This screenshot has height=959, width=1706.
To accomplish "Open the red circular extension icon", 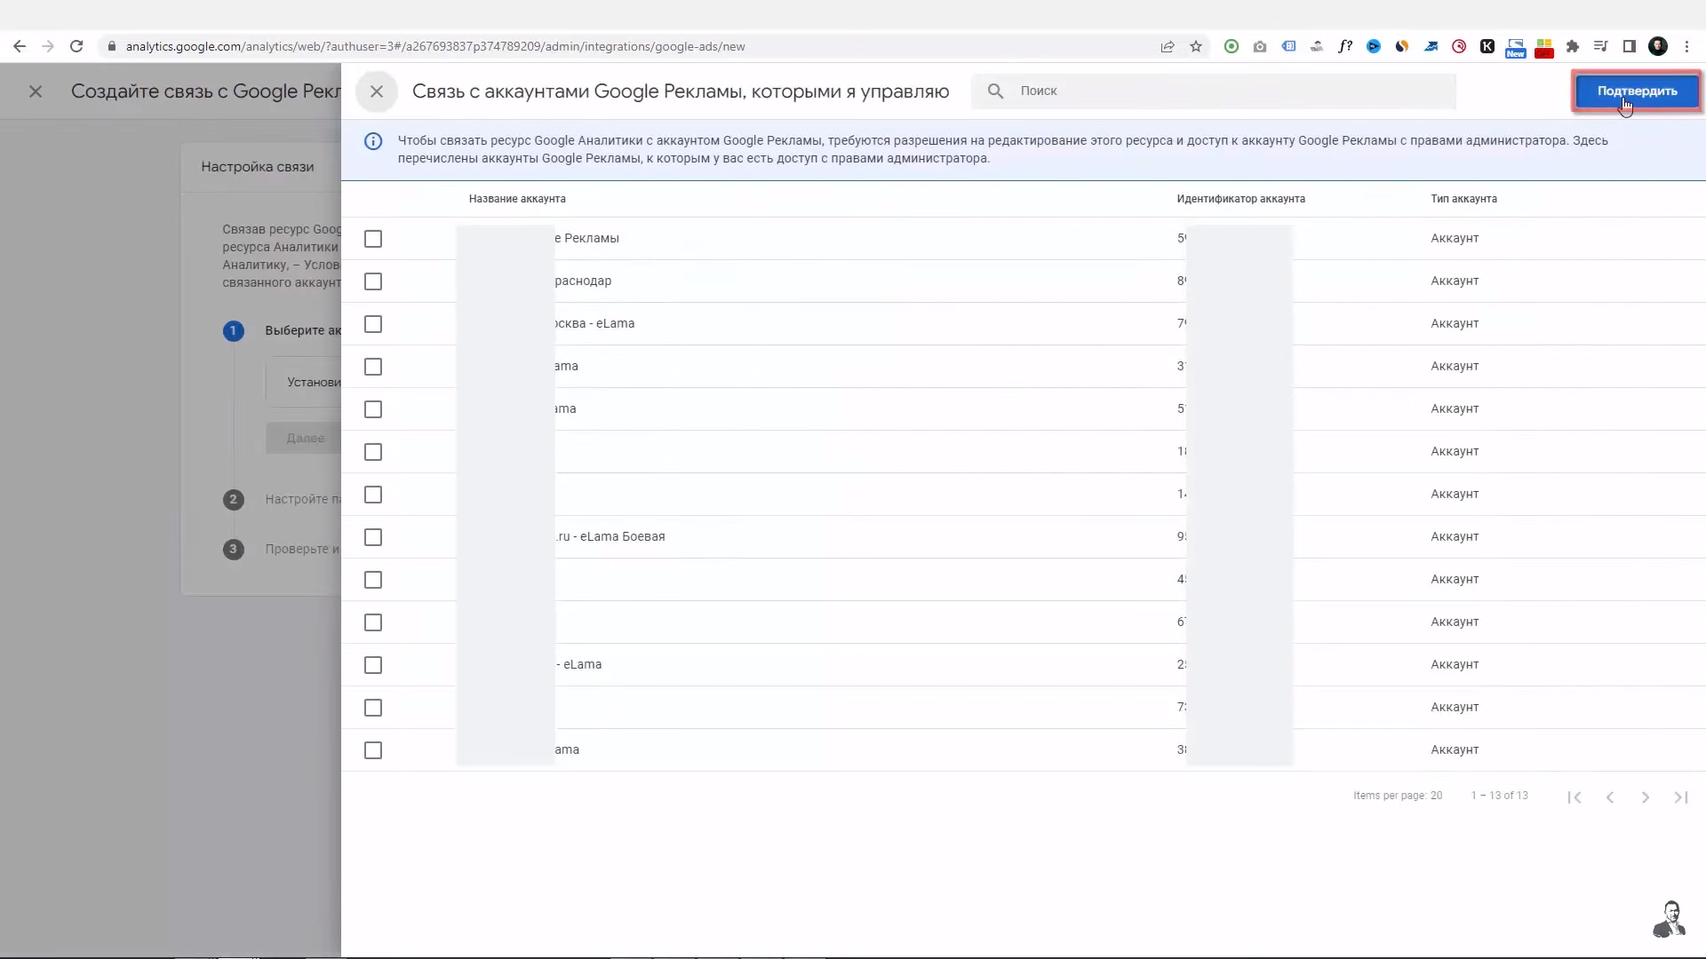I will pos(1459,46).
